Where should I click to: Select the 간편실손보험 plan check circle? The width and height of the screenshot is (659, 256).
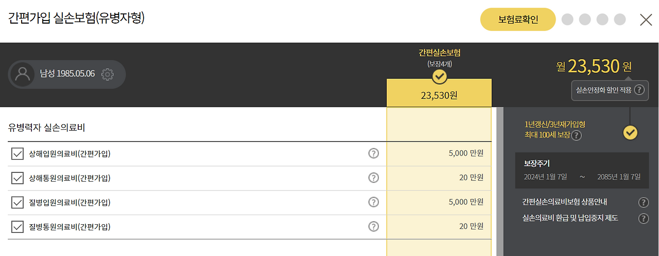pyautogui.click(x=439, y=77)
